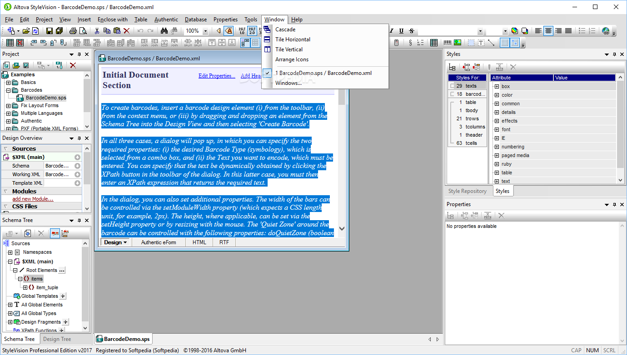Expand the Fix Layout Forms folder
Screen dimensions: 627x355
pyautogui.click(x=8, y=106)
